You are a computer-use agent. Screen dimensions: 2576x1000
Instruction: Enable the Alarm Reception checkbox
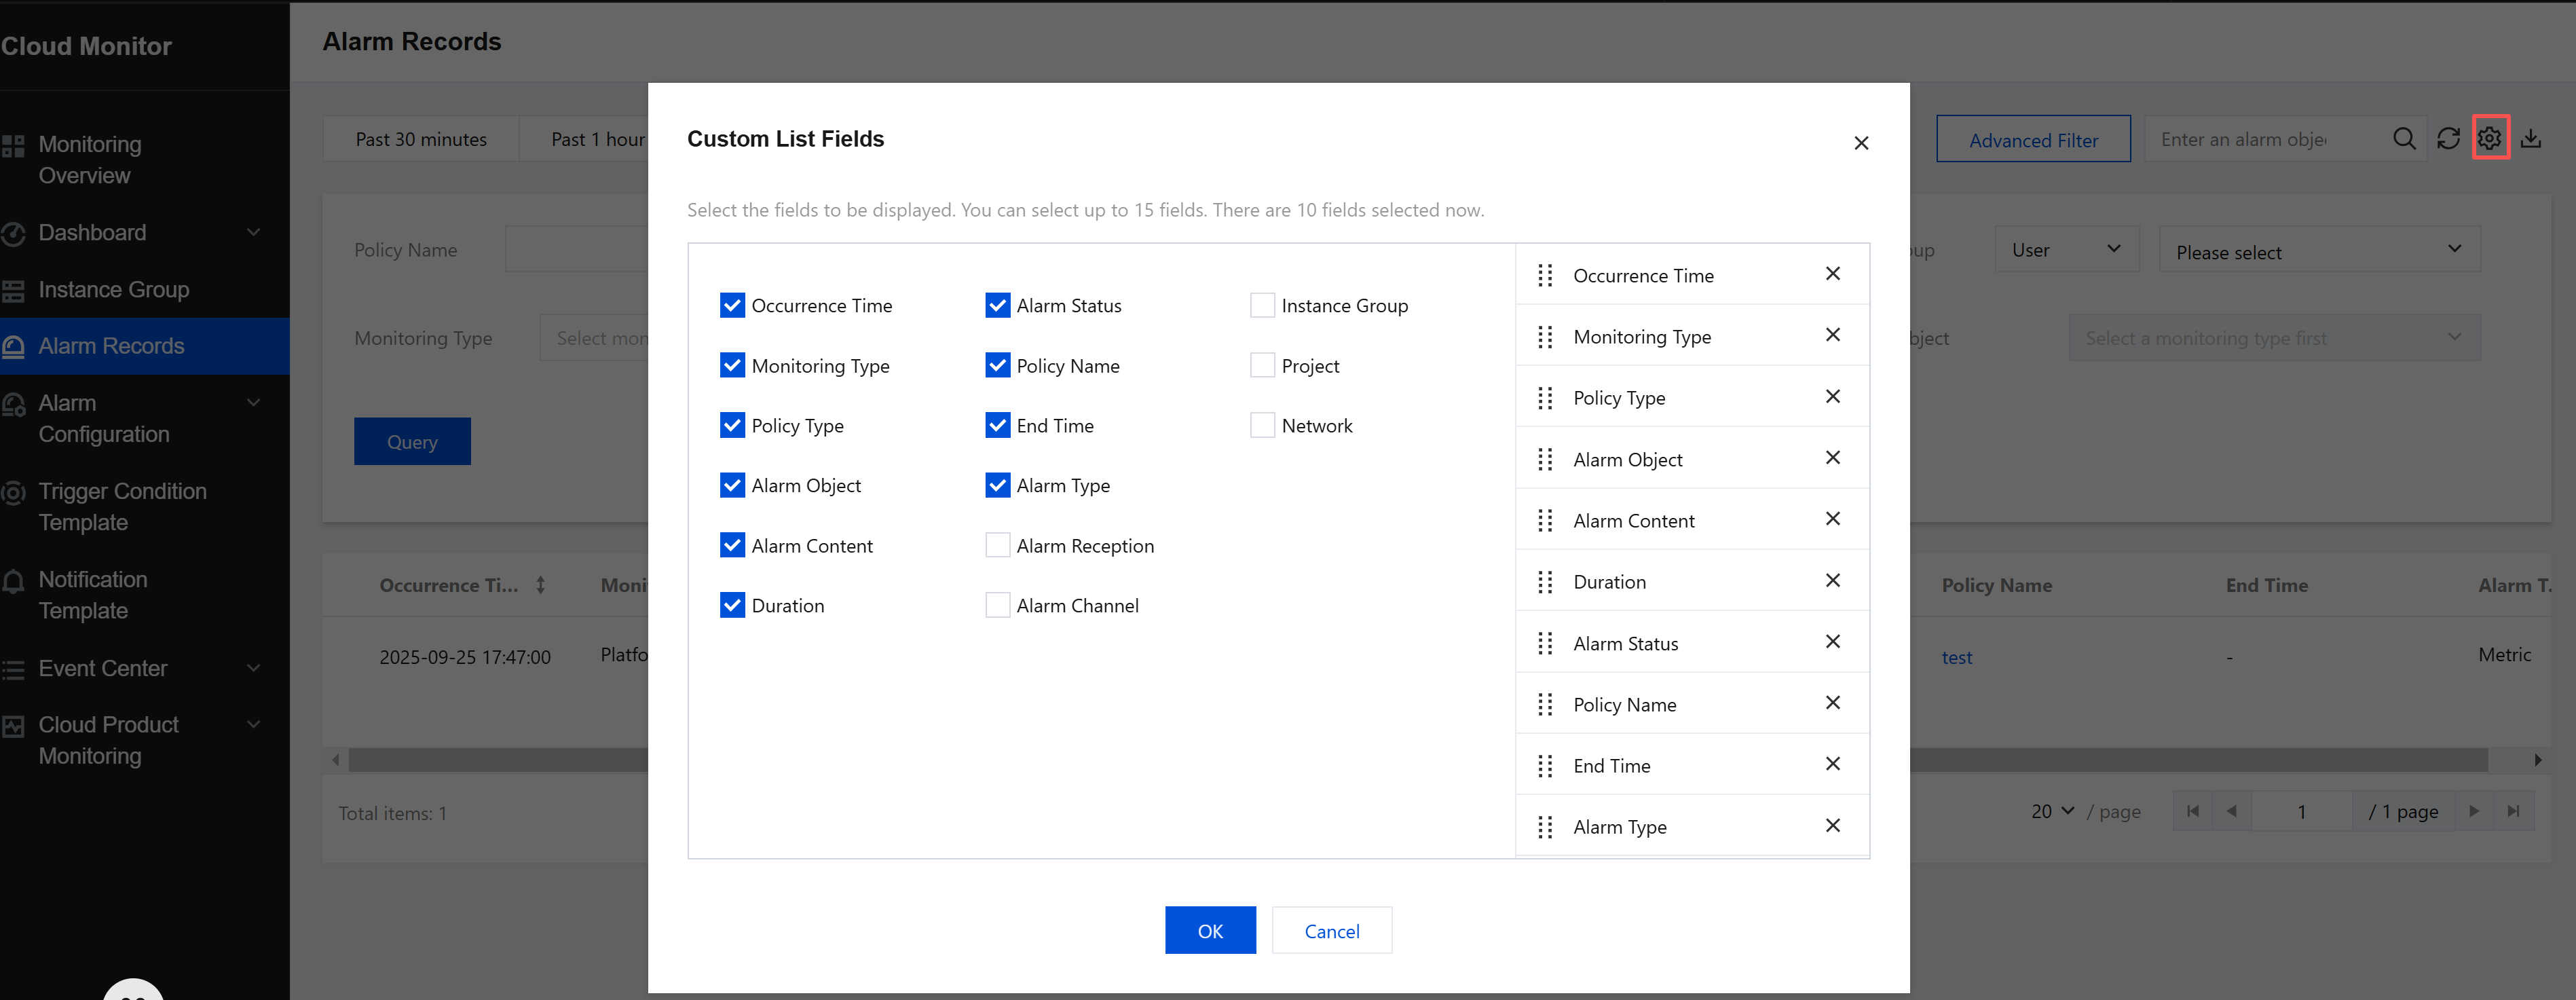[997, 545]
